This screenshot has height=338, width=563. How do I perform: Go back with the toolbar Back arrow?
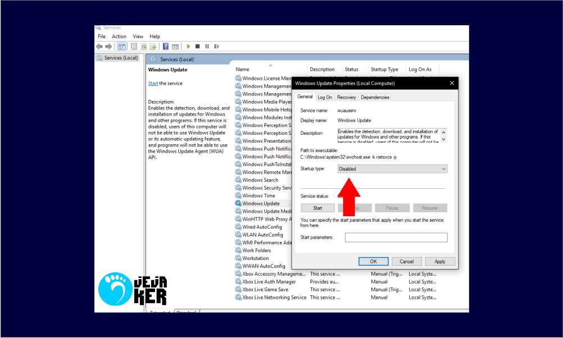[99, 46]
